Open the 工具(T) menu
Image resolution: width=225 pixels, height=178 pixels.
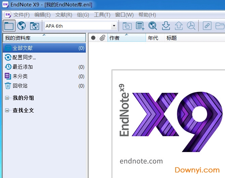tap(102, 15)
